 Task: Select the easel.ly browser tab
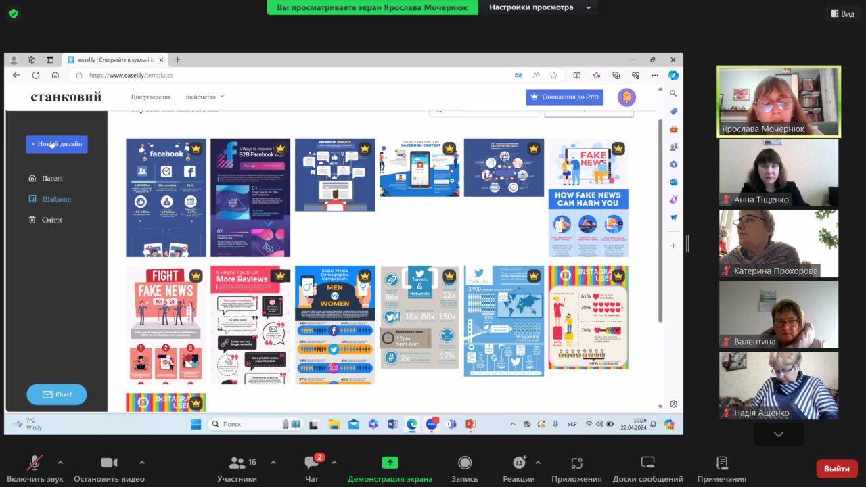[115, 60]
